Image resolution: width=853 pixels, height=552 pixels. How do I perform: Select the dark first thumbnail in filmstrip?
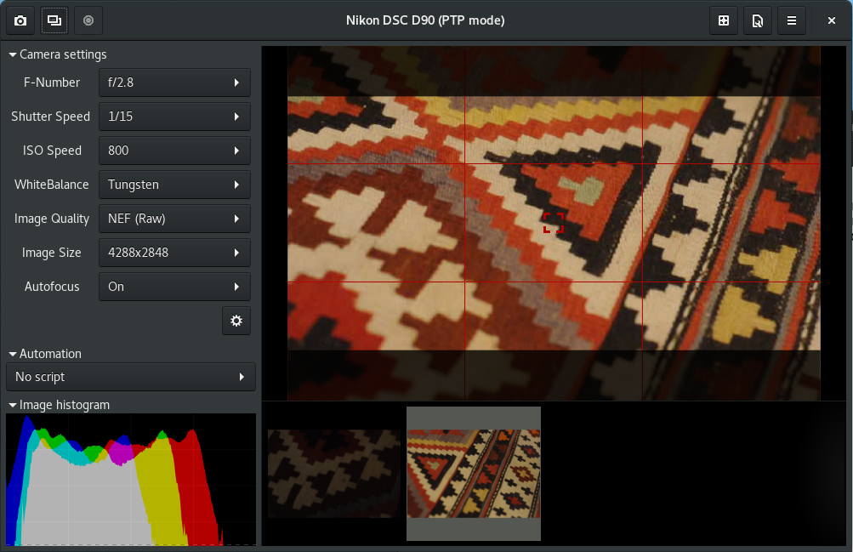pos(334,473)
